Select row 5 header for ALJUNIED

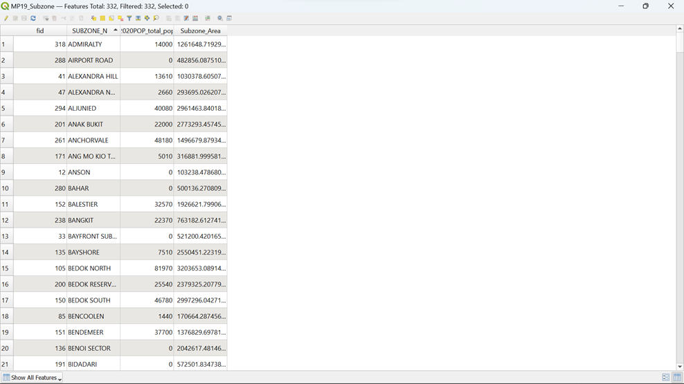[x=6, y=109]
